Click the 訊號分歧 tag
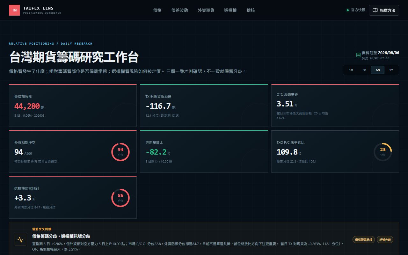The width and height of the screenshot is (408, 255). (385, 240)
